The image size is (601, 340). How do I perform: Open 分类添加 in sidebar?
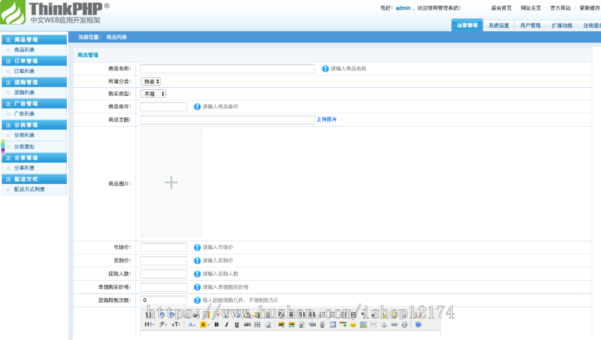point(24,147)
